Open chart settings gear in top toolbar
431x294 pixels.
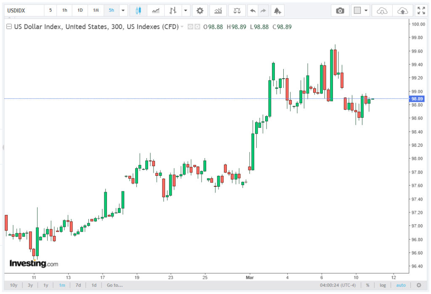[200, 11]
